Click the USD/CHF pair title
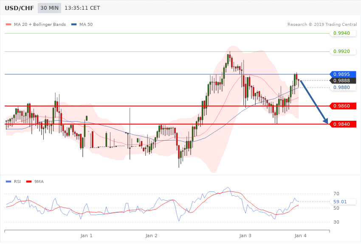Screen dimensions: 361x244 tap(20, 8)
